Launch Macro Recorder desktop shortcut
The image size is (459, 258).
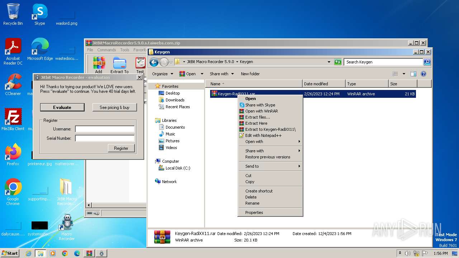(66, 227)
